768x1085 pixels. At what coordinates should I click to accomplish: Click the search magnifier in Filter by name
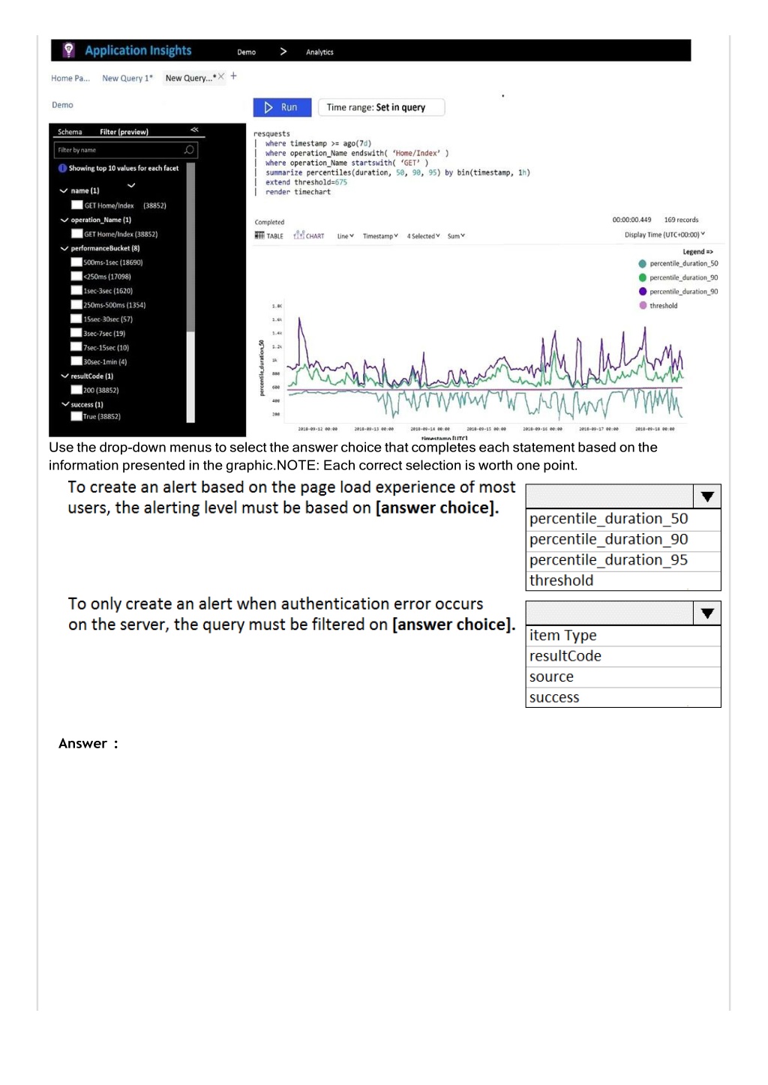(189, 150)
